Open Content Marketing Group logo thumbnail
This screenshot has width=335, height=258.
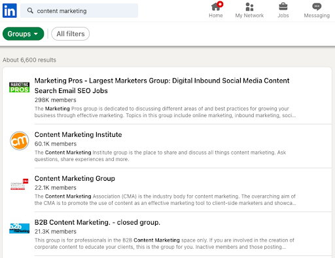point(20,185)
